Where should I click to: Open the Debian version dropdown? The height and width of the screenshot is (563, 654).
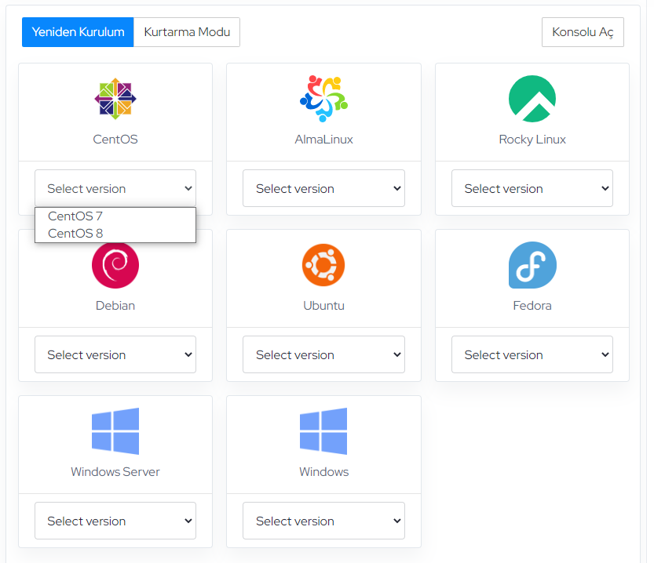(115, 354)
